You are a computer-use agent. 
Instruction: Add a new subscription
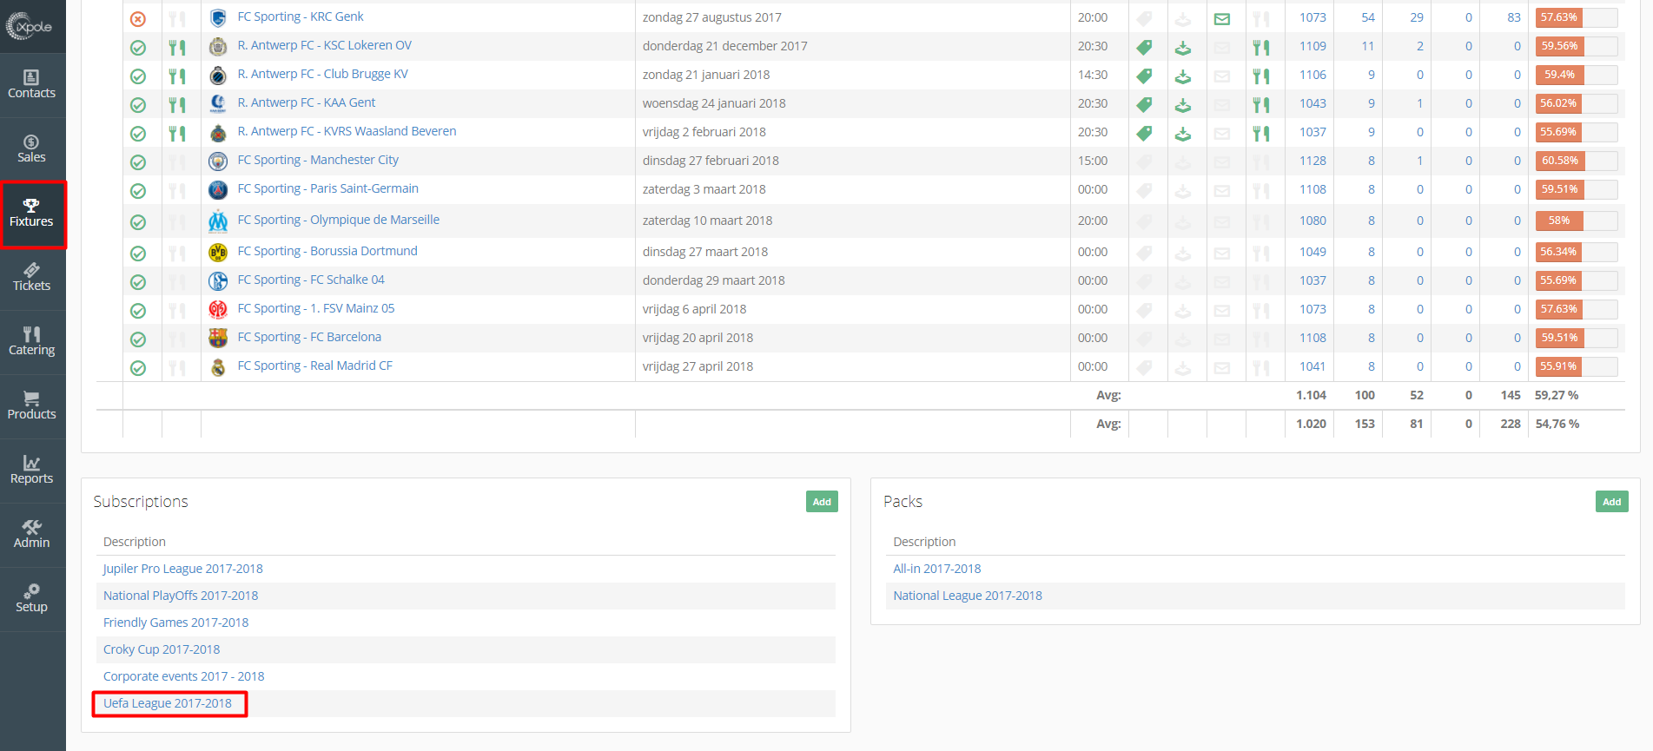point(822,502)
